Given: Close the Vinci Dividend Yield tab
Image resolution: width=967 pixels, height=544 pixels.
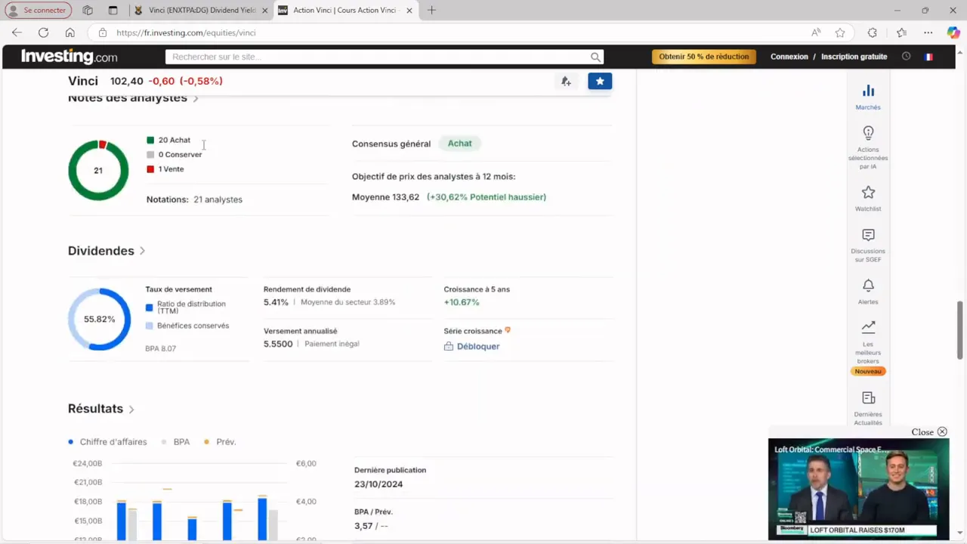Looking at the screenshot, I should tap(264, 11).
